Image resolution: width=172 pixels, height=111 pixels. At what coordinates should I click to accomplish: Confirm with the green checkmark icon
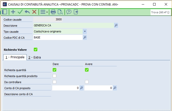click(20, 12)
